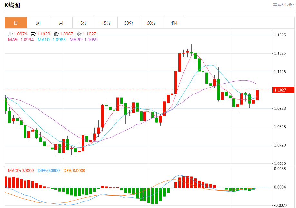Open the 15分 interval tab

click(x=106, y=23)
